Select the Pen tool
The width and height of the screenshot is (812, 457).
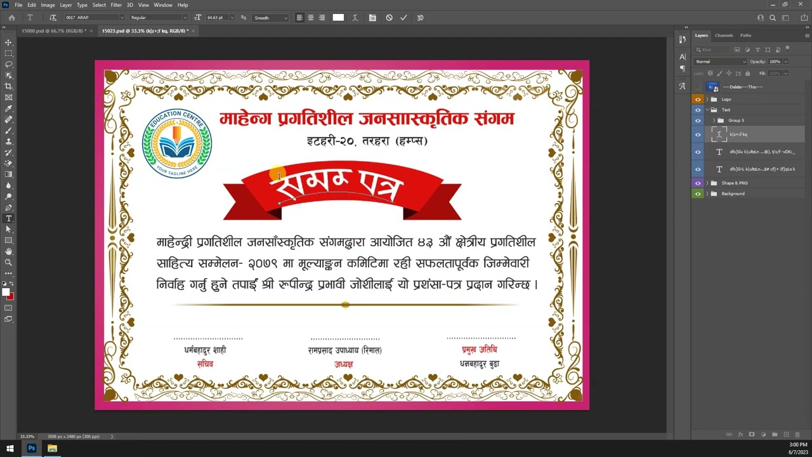[x=8, y=208]
